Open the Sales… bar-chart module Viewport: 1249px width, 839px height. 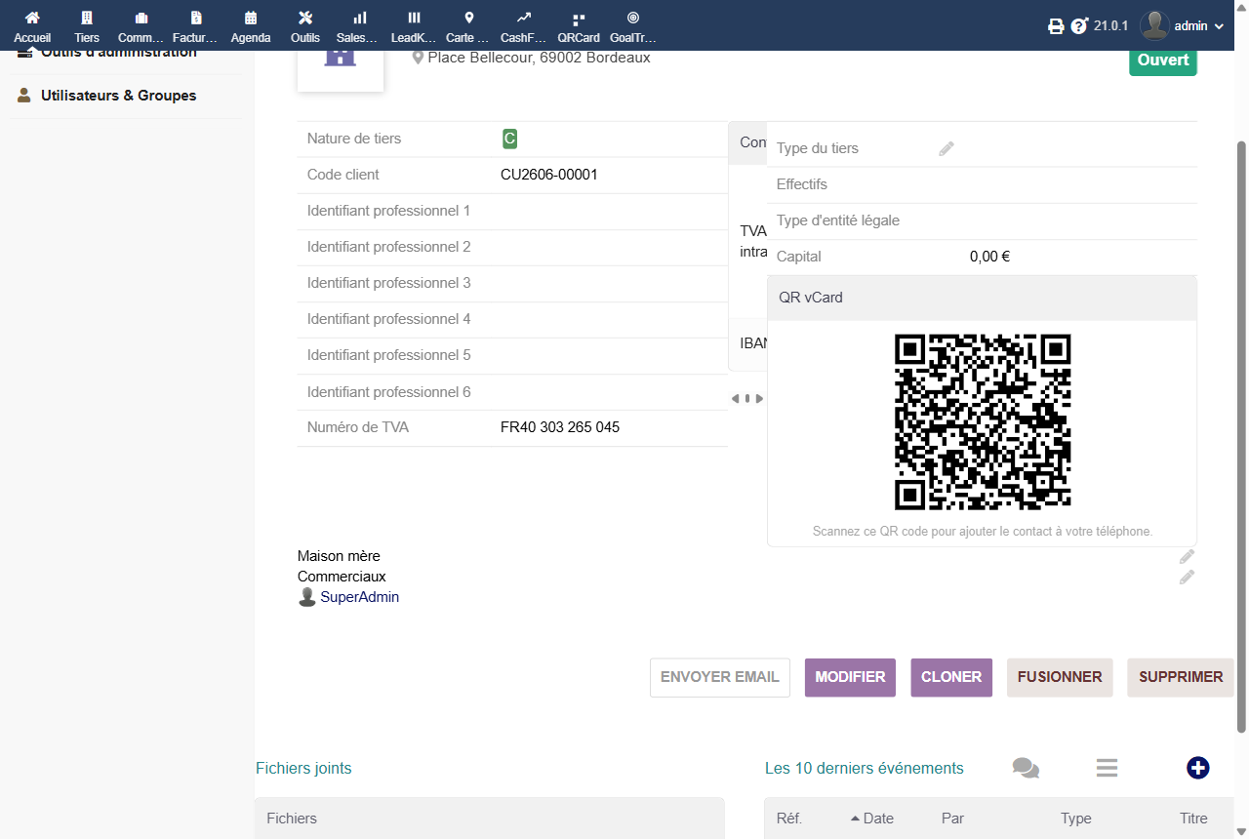tap(360, 25)
